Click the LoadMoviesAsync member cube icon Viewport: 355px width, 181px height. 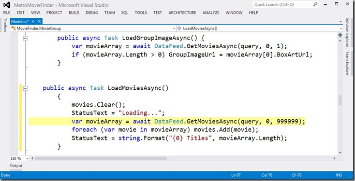click(x=179, y=28)
